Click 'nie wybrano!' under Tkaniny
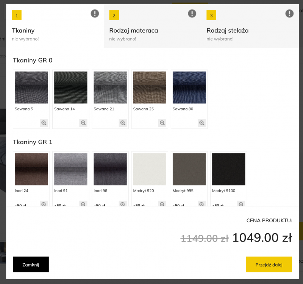This screenshot has width=303, height=284. point(25,39)
